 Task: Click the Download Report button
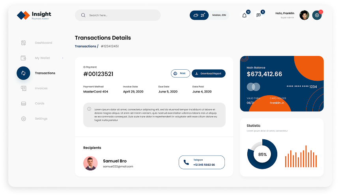click(x=209, y=73)
